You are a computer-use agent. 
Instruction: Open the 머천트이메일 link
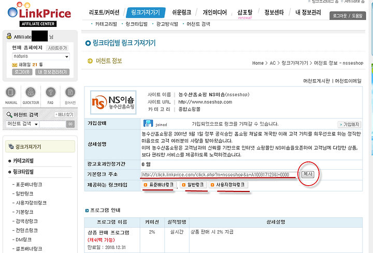[348, 81]
